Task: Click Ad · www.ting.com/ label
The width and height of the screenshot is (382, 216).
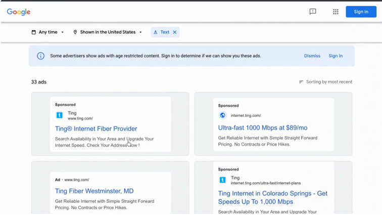Action: [x=72, y=180]
